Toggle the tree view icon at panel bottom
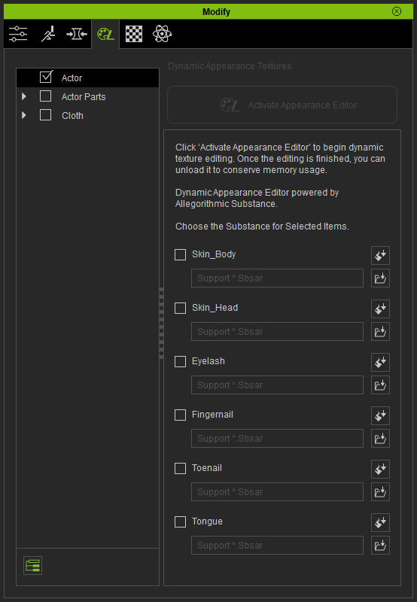Screen dimensions: 417x602 [x=32, y=566]
